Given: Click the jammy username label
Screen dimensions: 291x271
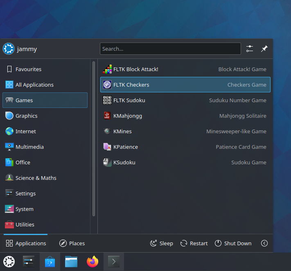Looking at the screenshot, I should tap(27, 49).
